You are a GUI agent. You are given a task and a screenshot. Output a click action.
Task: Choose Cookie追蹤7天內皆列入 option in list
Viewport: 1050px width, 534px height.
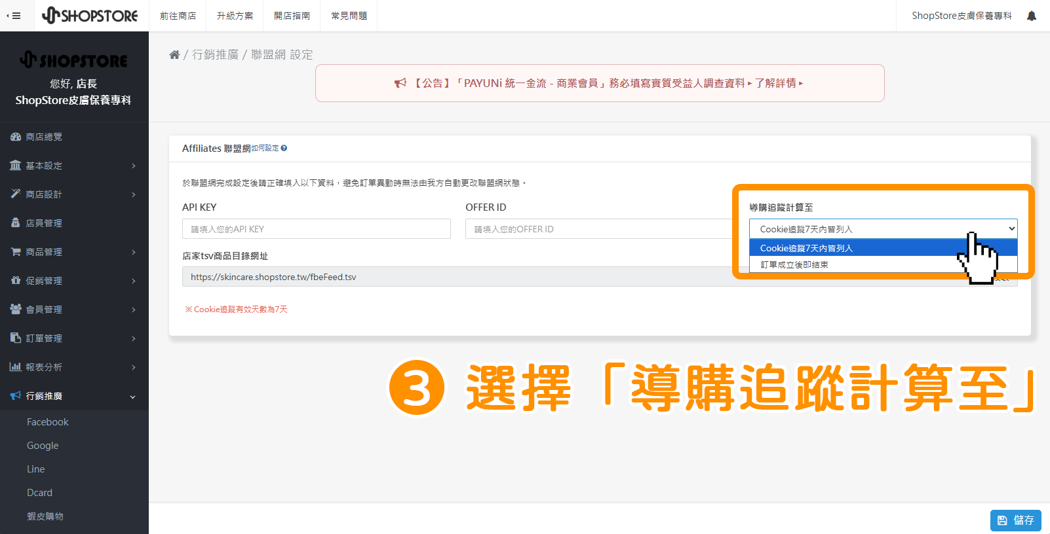(806, 248)
